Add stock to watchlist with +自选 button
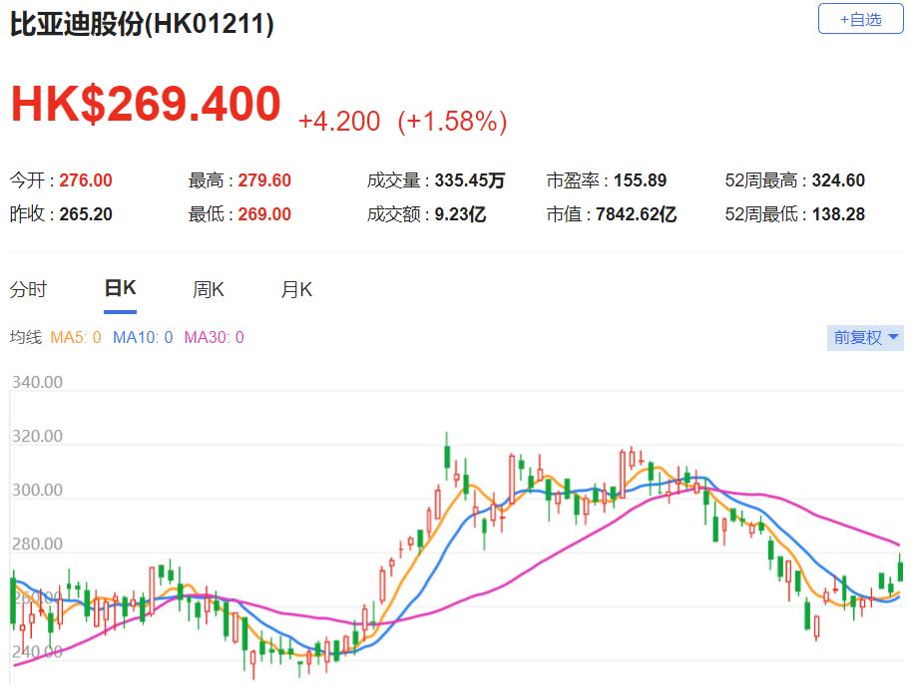The image size is (917, 685). point(860,19)
